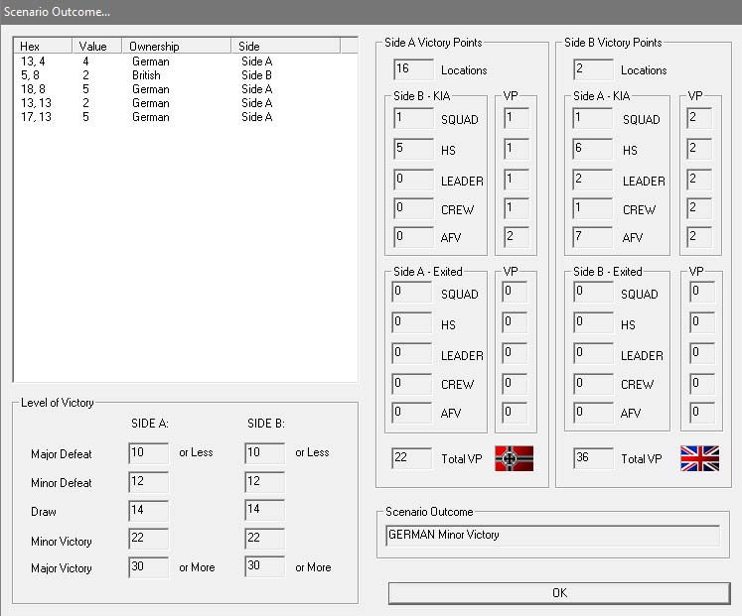Screen dimensions: 742x616
Task: Select the Hex column header
Action: point(43,46)
